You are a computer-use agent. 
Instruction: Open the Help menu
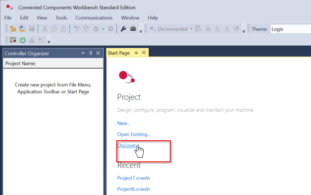coord(153,18)
